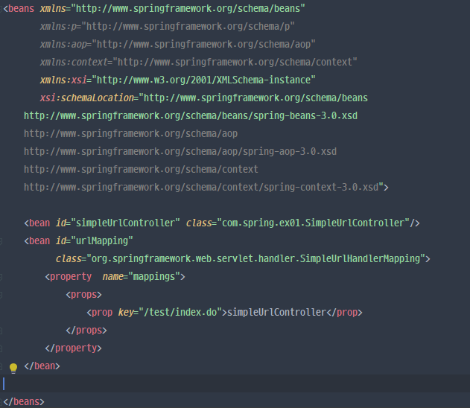This screenshot has height=408, width=470.
Task: Click the root beans opening tag
Action: [19, 8]
